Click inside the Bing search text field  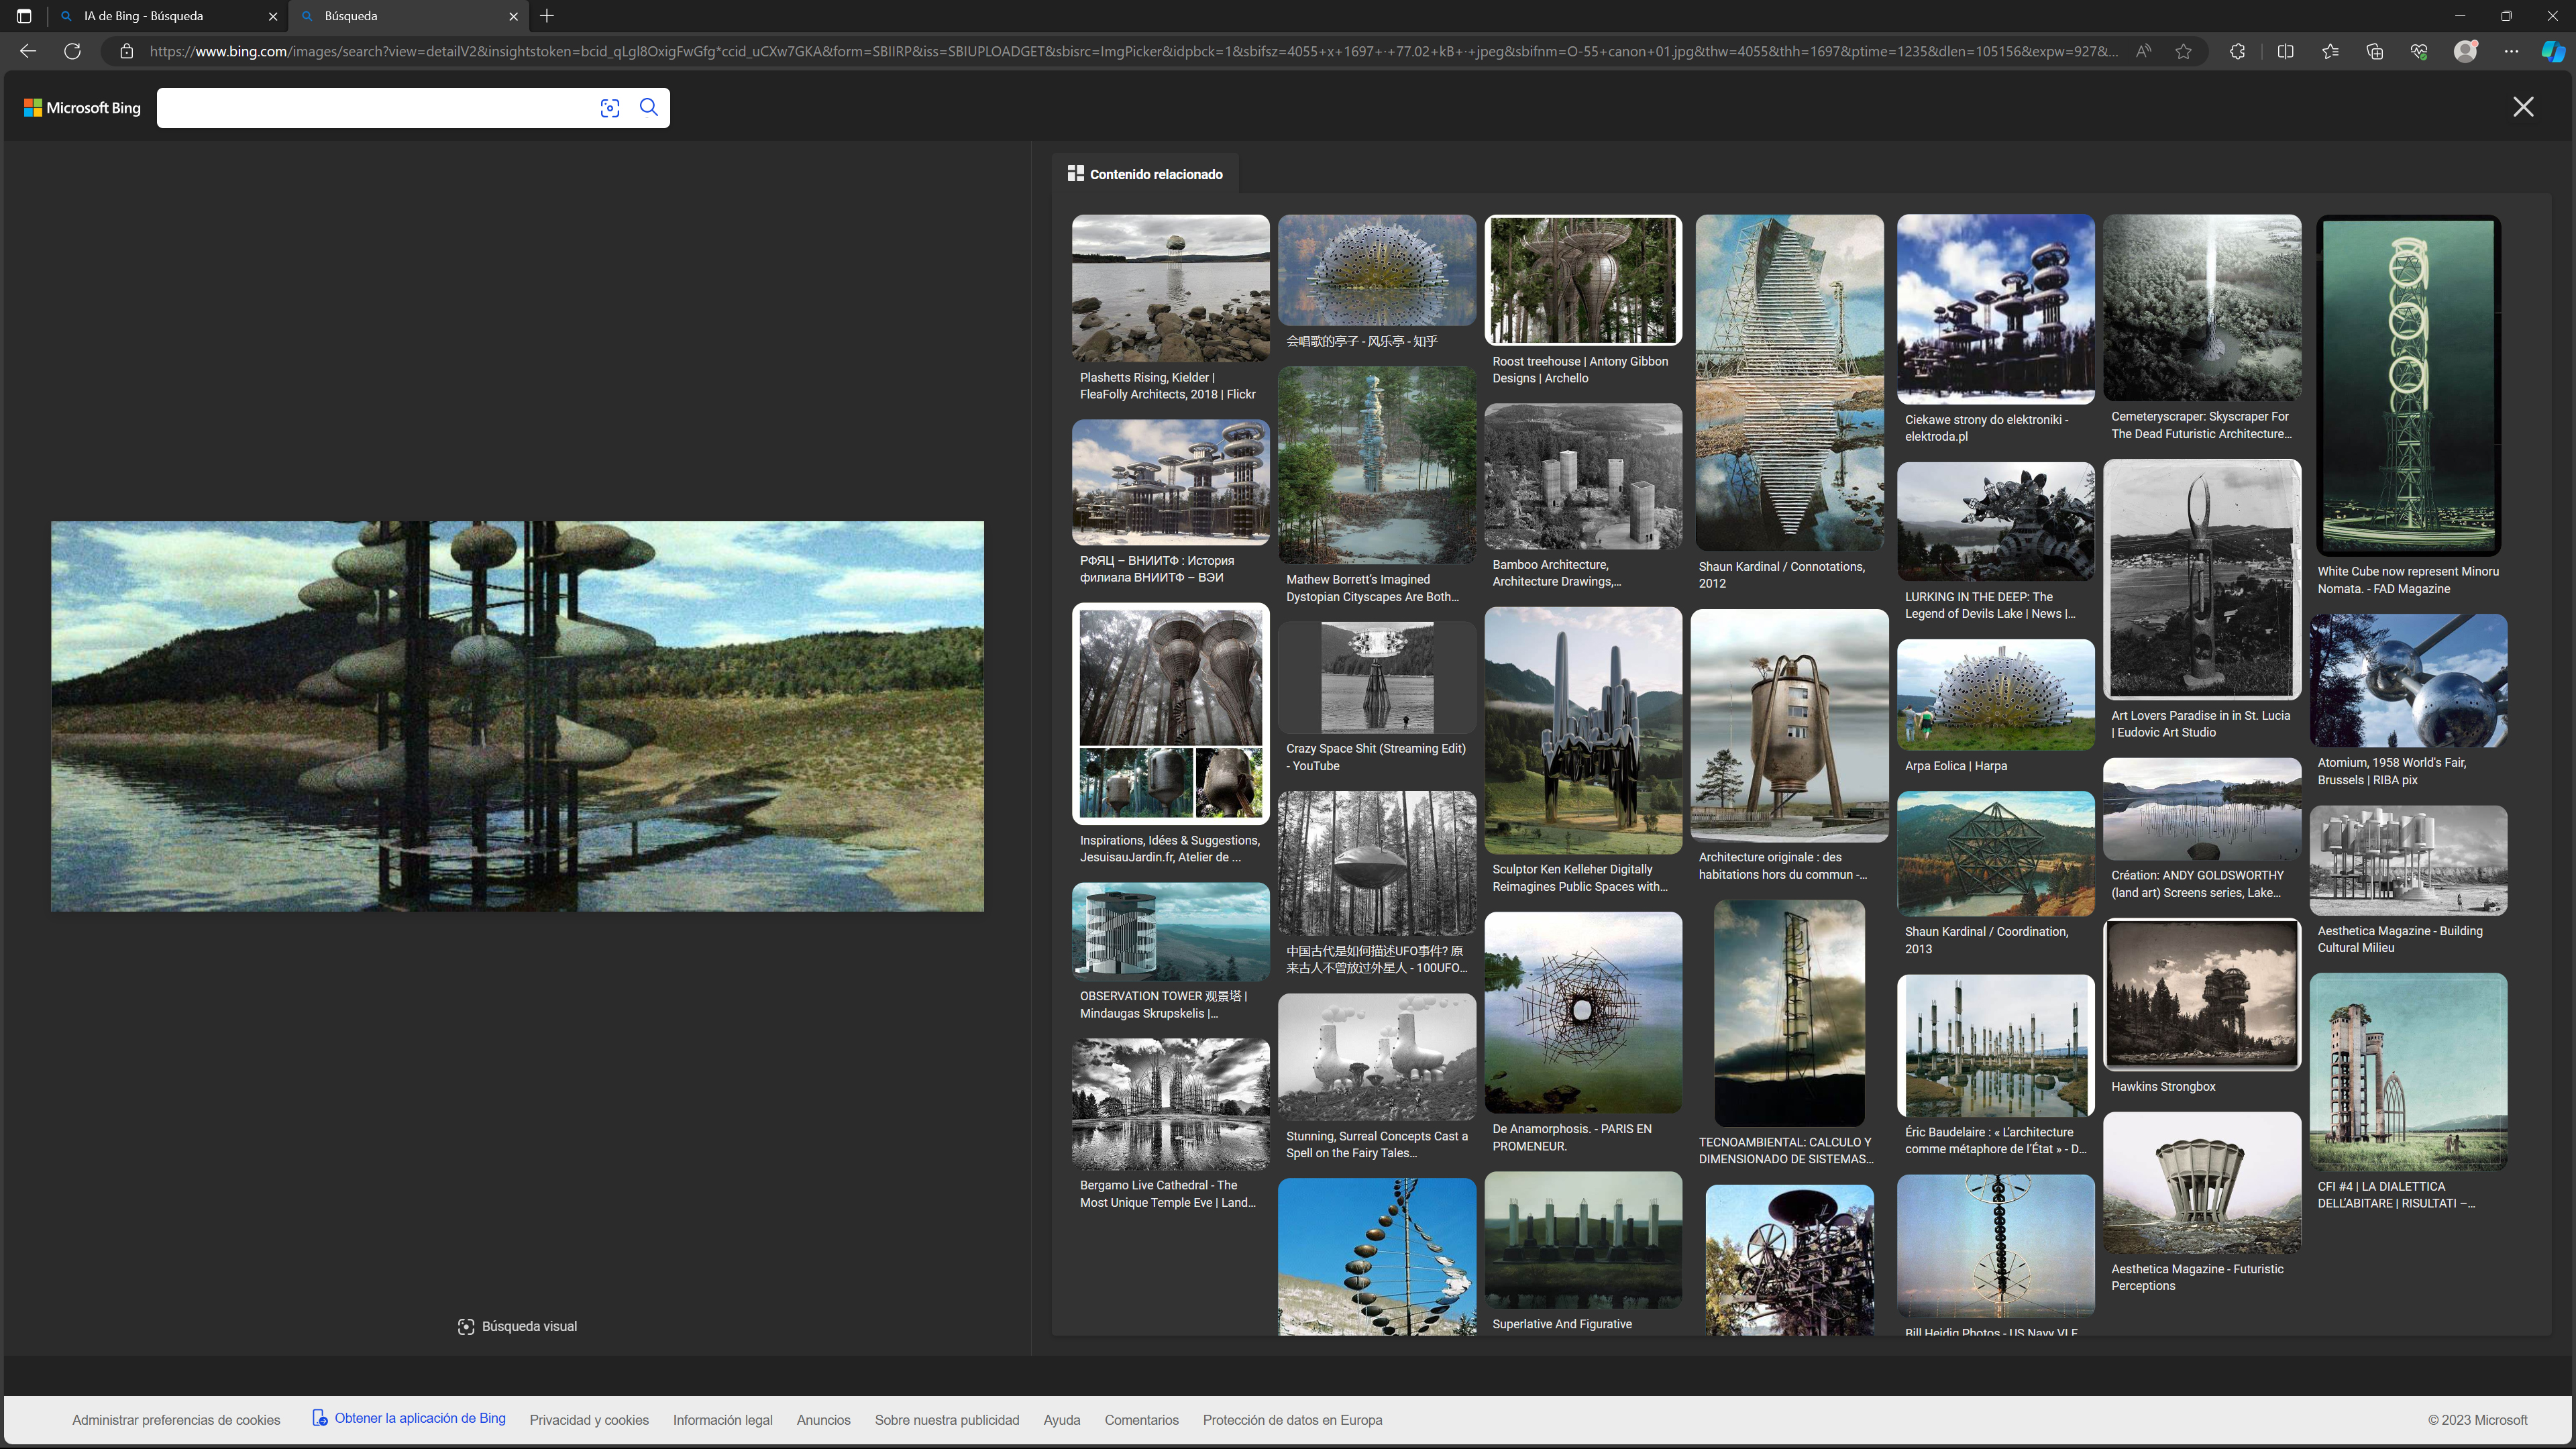click(375, 108)
